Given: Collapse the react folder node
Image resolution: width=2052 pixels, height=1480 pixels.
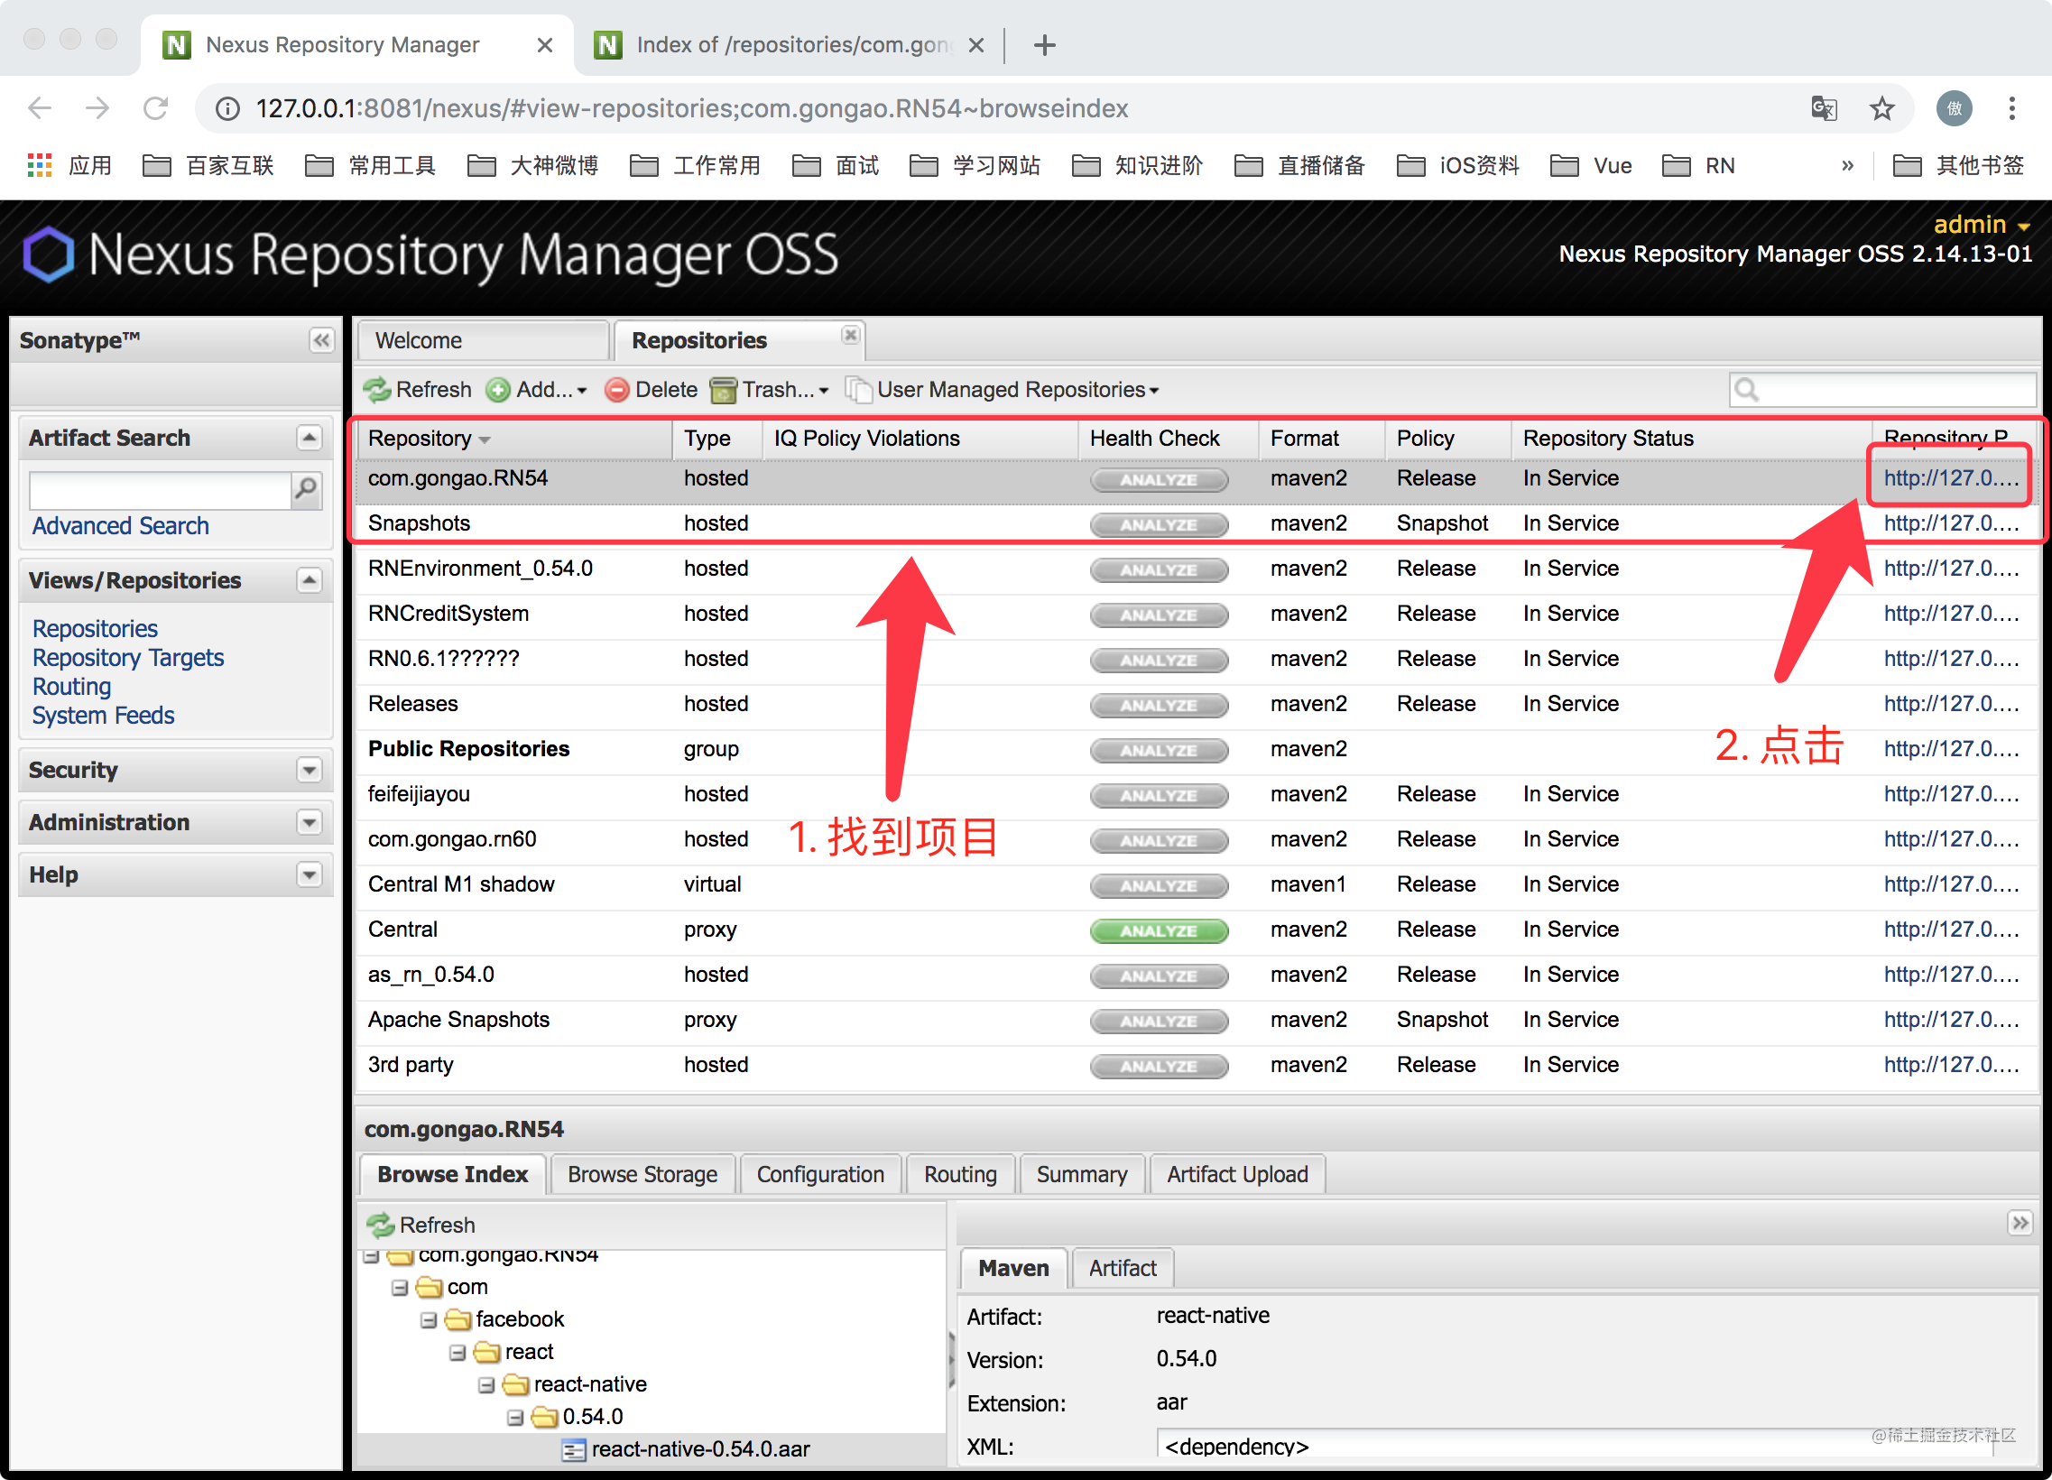Looking at the screenshot, I should point(457,1353).
